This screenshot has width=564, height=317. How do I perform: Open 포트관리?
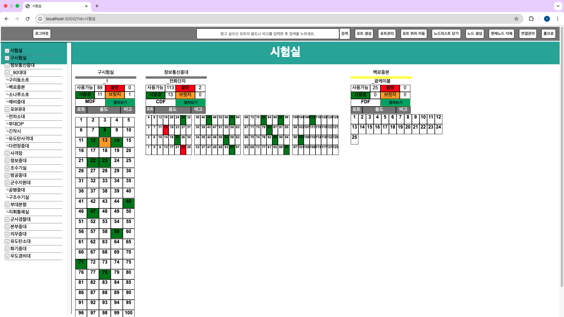click(387, 34)
